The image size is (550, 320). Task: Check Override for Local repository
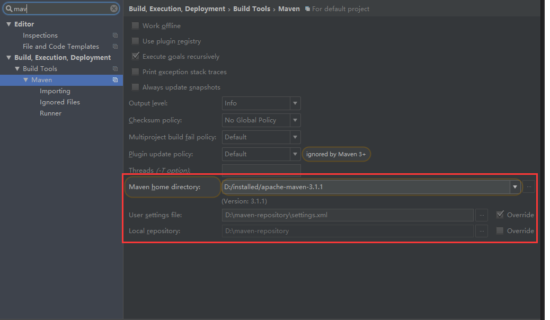pyautogui.click(x=500, y=230)
